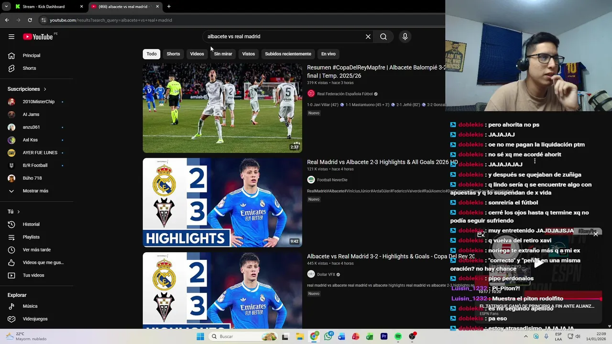Open the weather widget showing 22°C
Screen dimensions: 612x344
[x=26, y=336]
